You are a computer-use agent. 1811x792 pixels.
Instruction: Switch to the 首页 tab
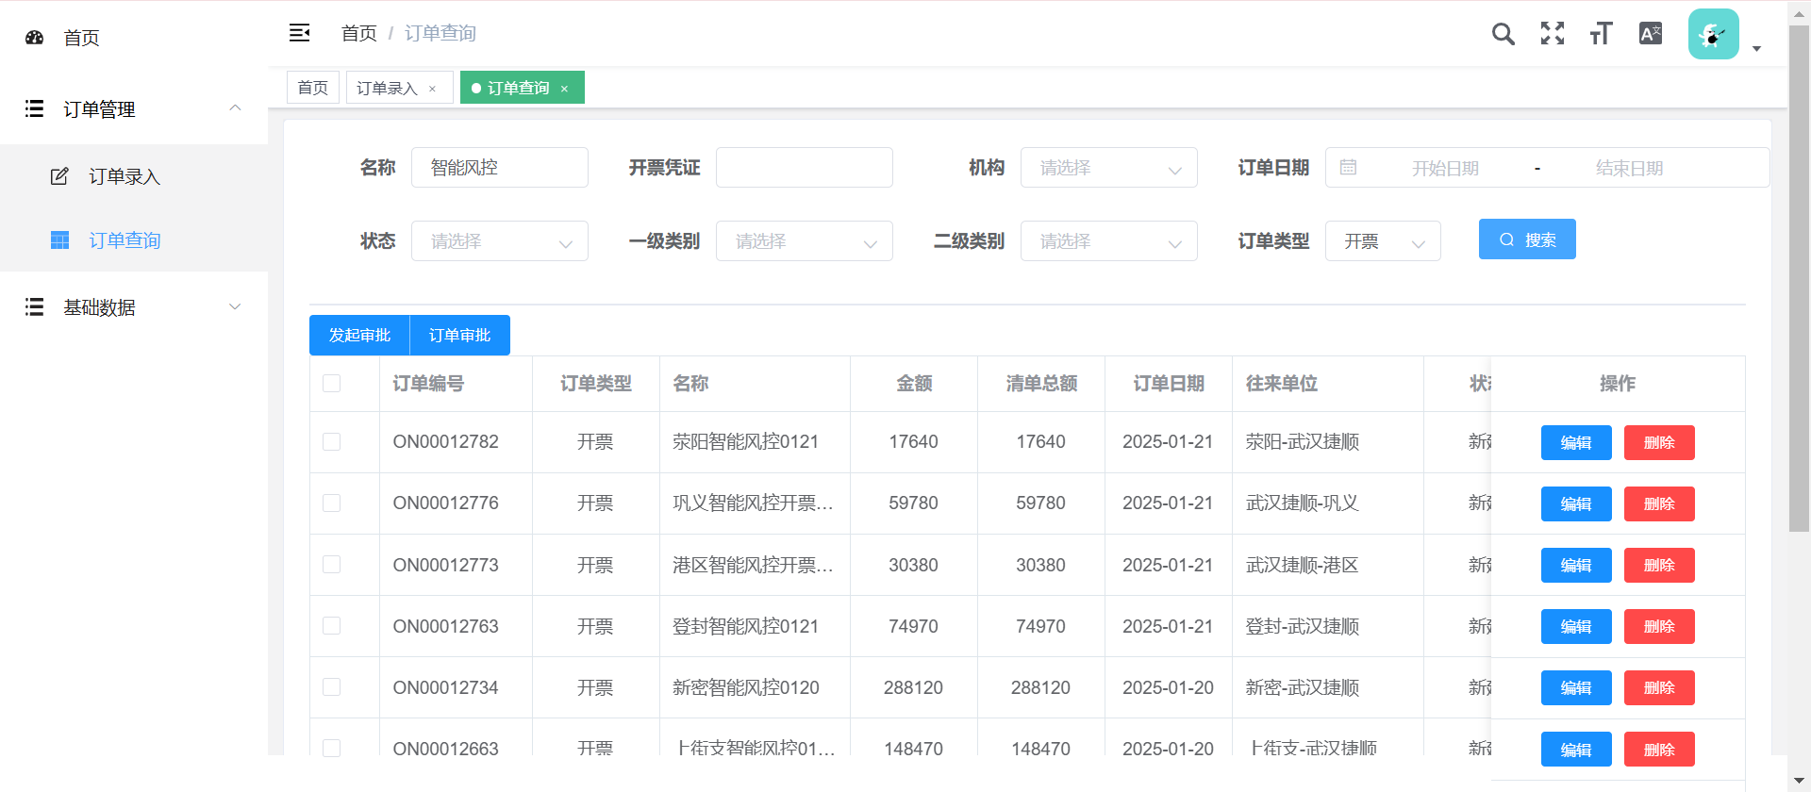tap(312, 88)
